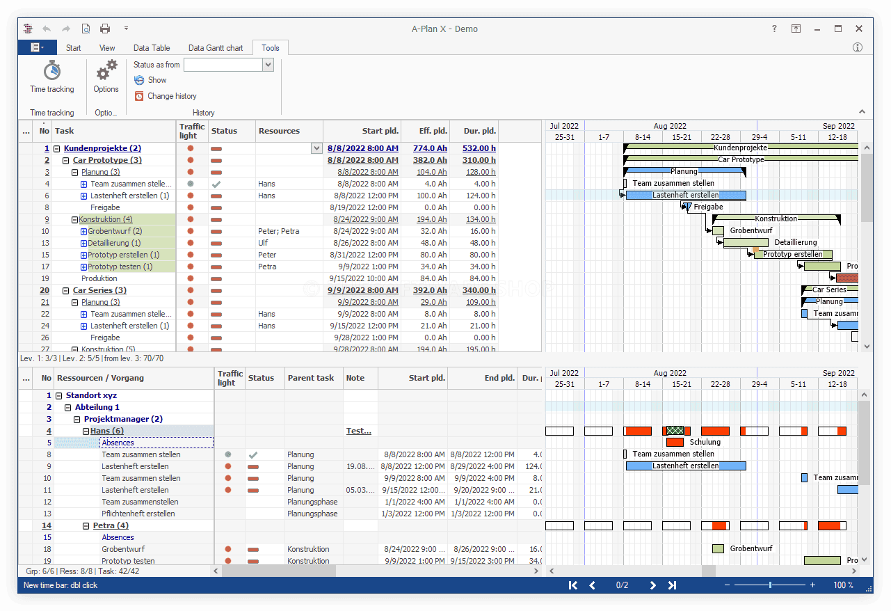The height and width of the screenshot is (611, 891).
Task: Click the info icon at ribbon right
Action: (858, 47)
